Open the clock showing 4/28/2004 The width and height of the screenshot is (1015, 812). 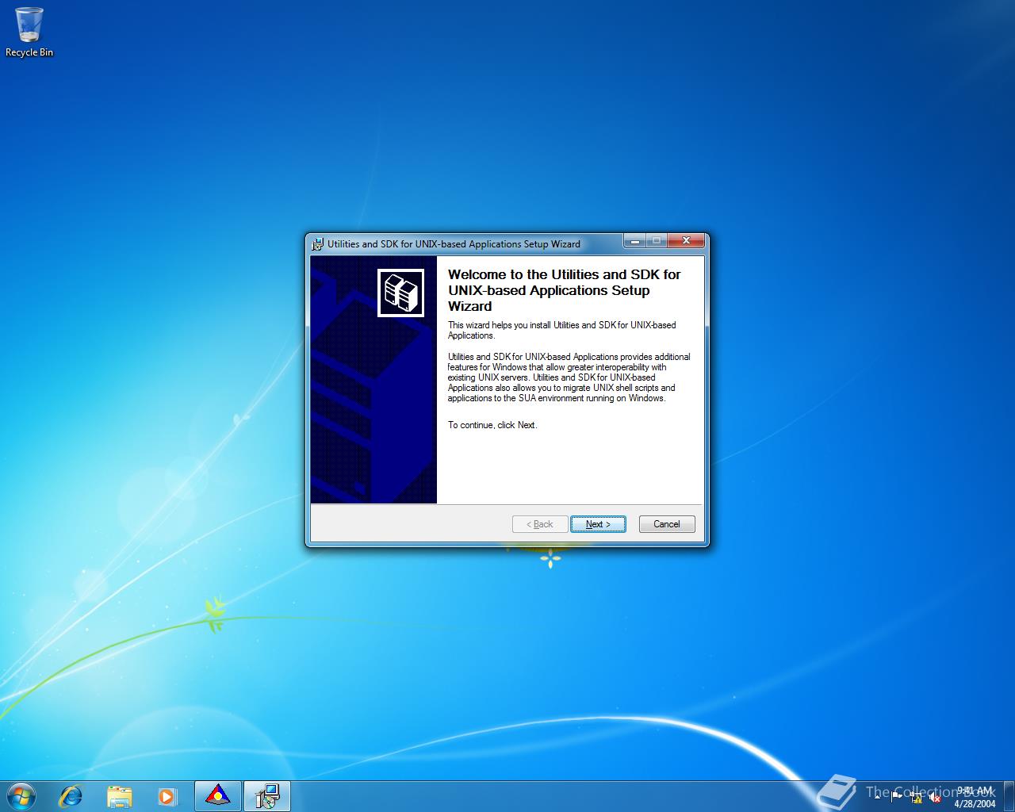coord(975,797)
